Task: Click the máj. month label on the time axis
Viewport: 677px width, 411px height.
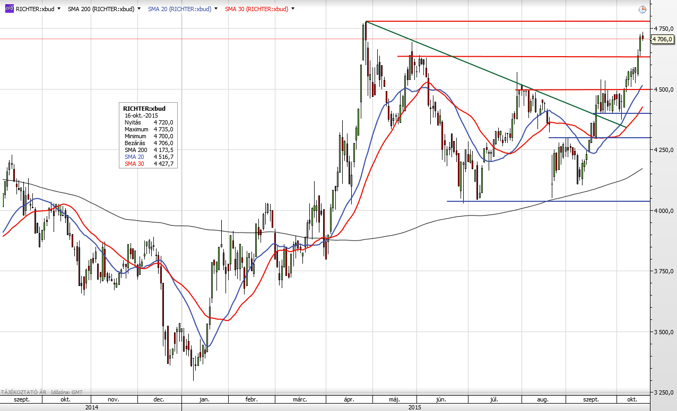Action: click(394, 399)
